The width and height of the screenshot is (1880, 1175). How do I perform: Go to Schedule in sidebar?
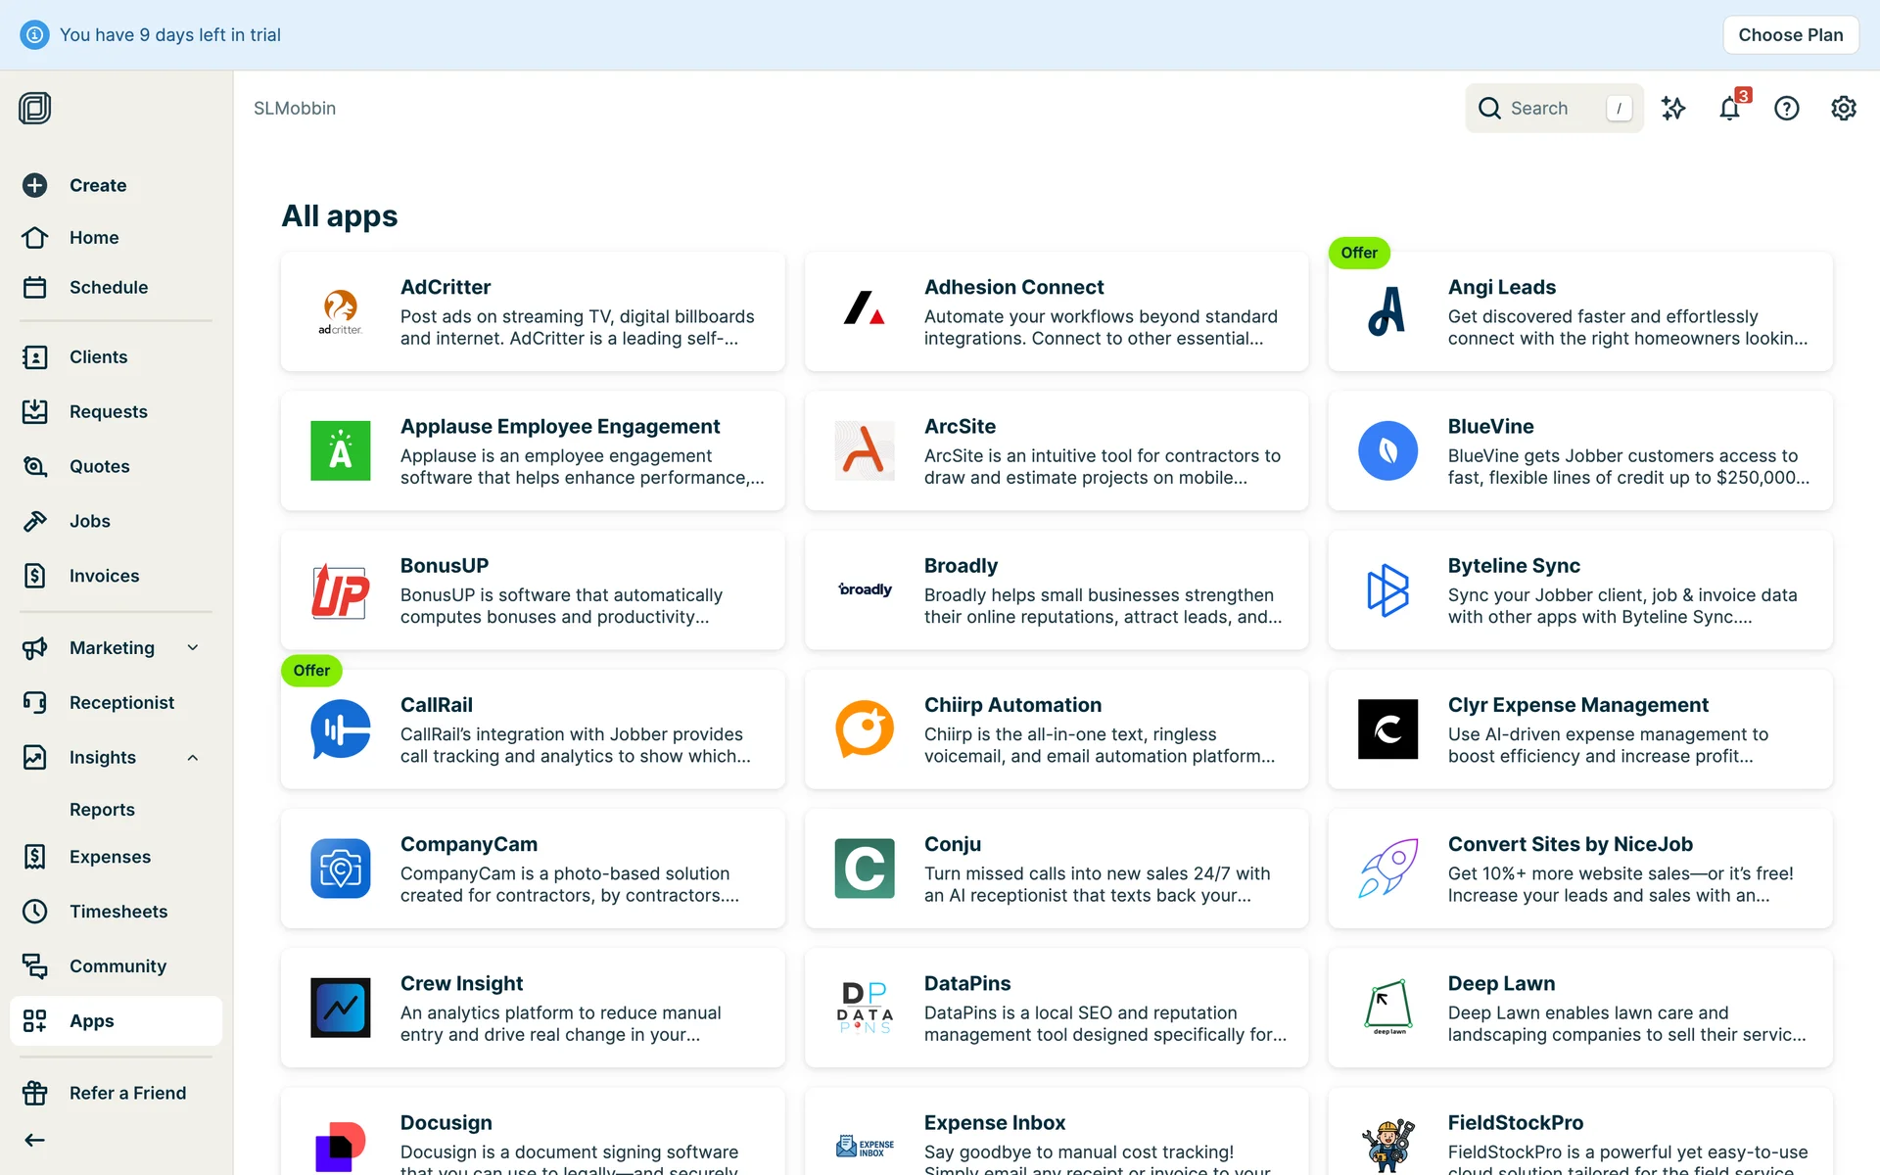click(x=108, y=287)
